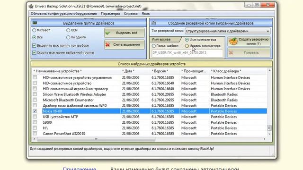The width and height of the screenshot is (303, 170).
Task: Click the red cross on Снять выделение
Action: coord(107,44)
